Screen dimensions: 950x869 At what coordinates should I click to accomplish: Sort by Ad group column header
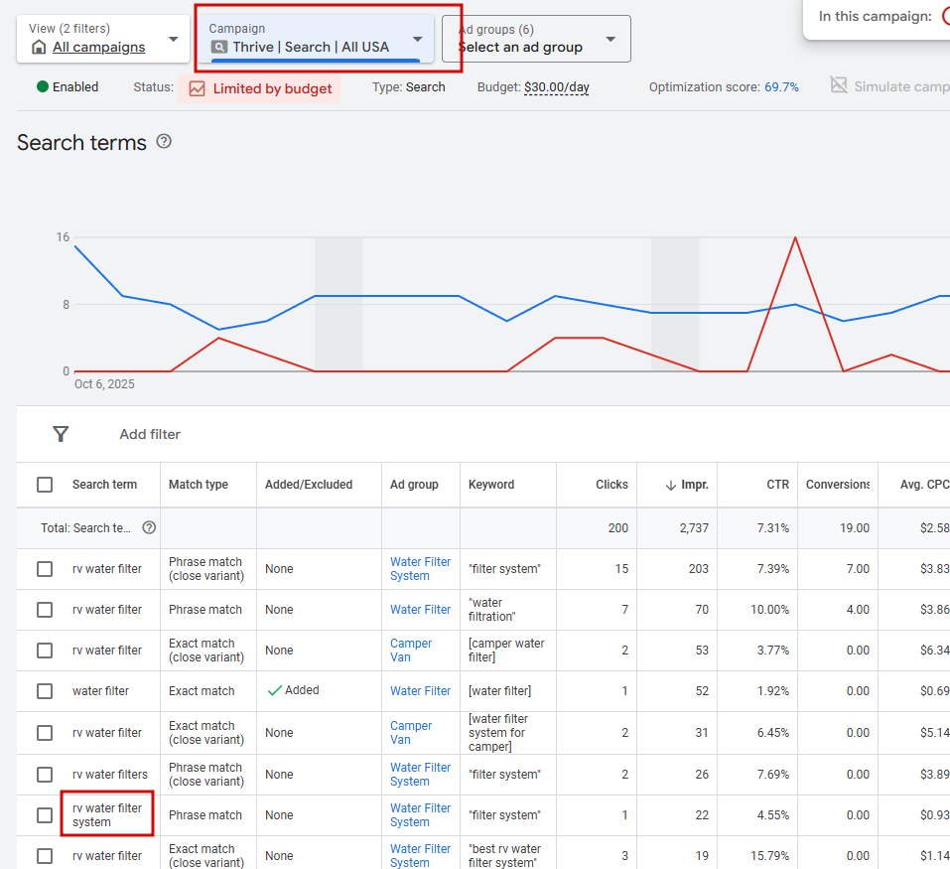[x=414, y=485]
